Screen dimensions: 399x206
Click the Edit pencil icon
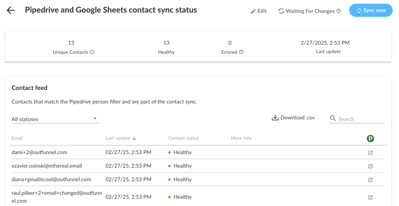[253, 11]
